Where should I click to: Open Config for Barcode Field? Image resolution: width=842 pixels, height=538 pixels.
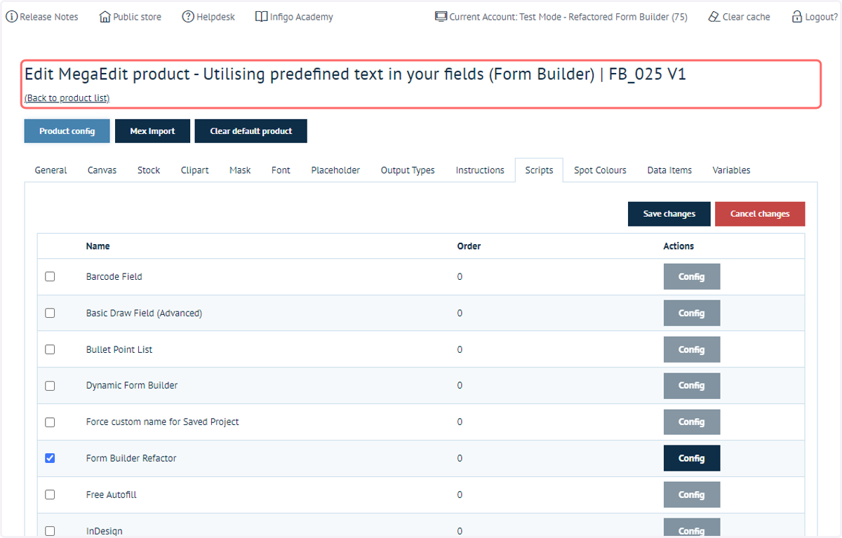point(692,276)
